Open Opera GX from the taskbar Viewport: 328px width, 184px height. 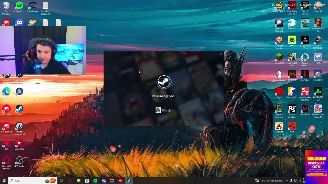tap(70, 181)
